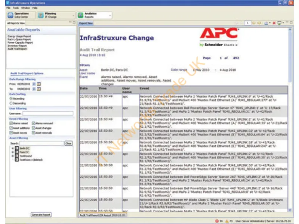Click the asset Search input field

(x=41, y=143)
